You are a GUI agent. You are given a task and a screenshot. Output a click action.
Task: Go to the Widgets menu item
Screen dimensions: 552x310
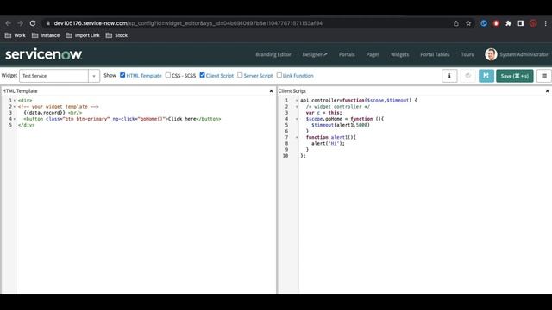point(399,54)
